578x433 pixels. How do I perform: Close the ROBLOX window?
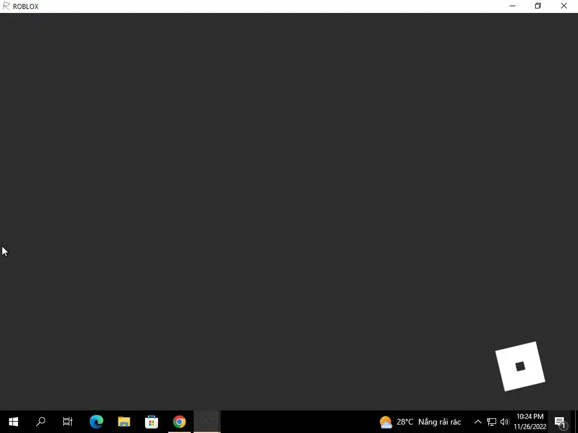564,6
